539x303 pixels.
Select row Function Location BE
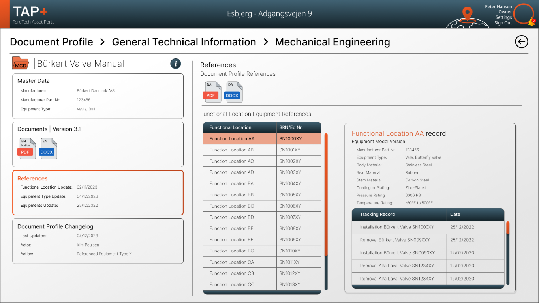pyautogui.click(x=262, y=228)
